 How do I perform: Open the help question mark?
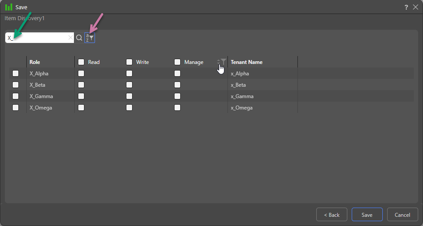[x=406, y=7]
